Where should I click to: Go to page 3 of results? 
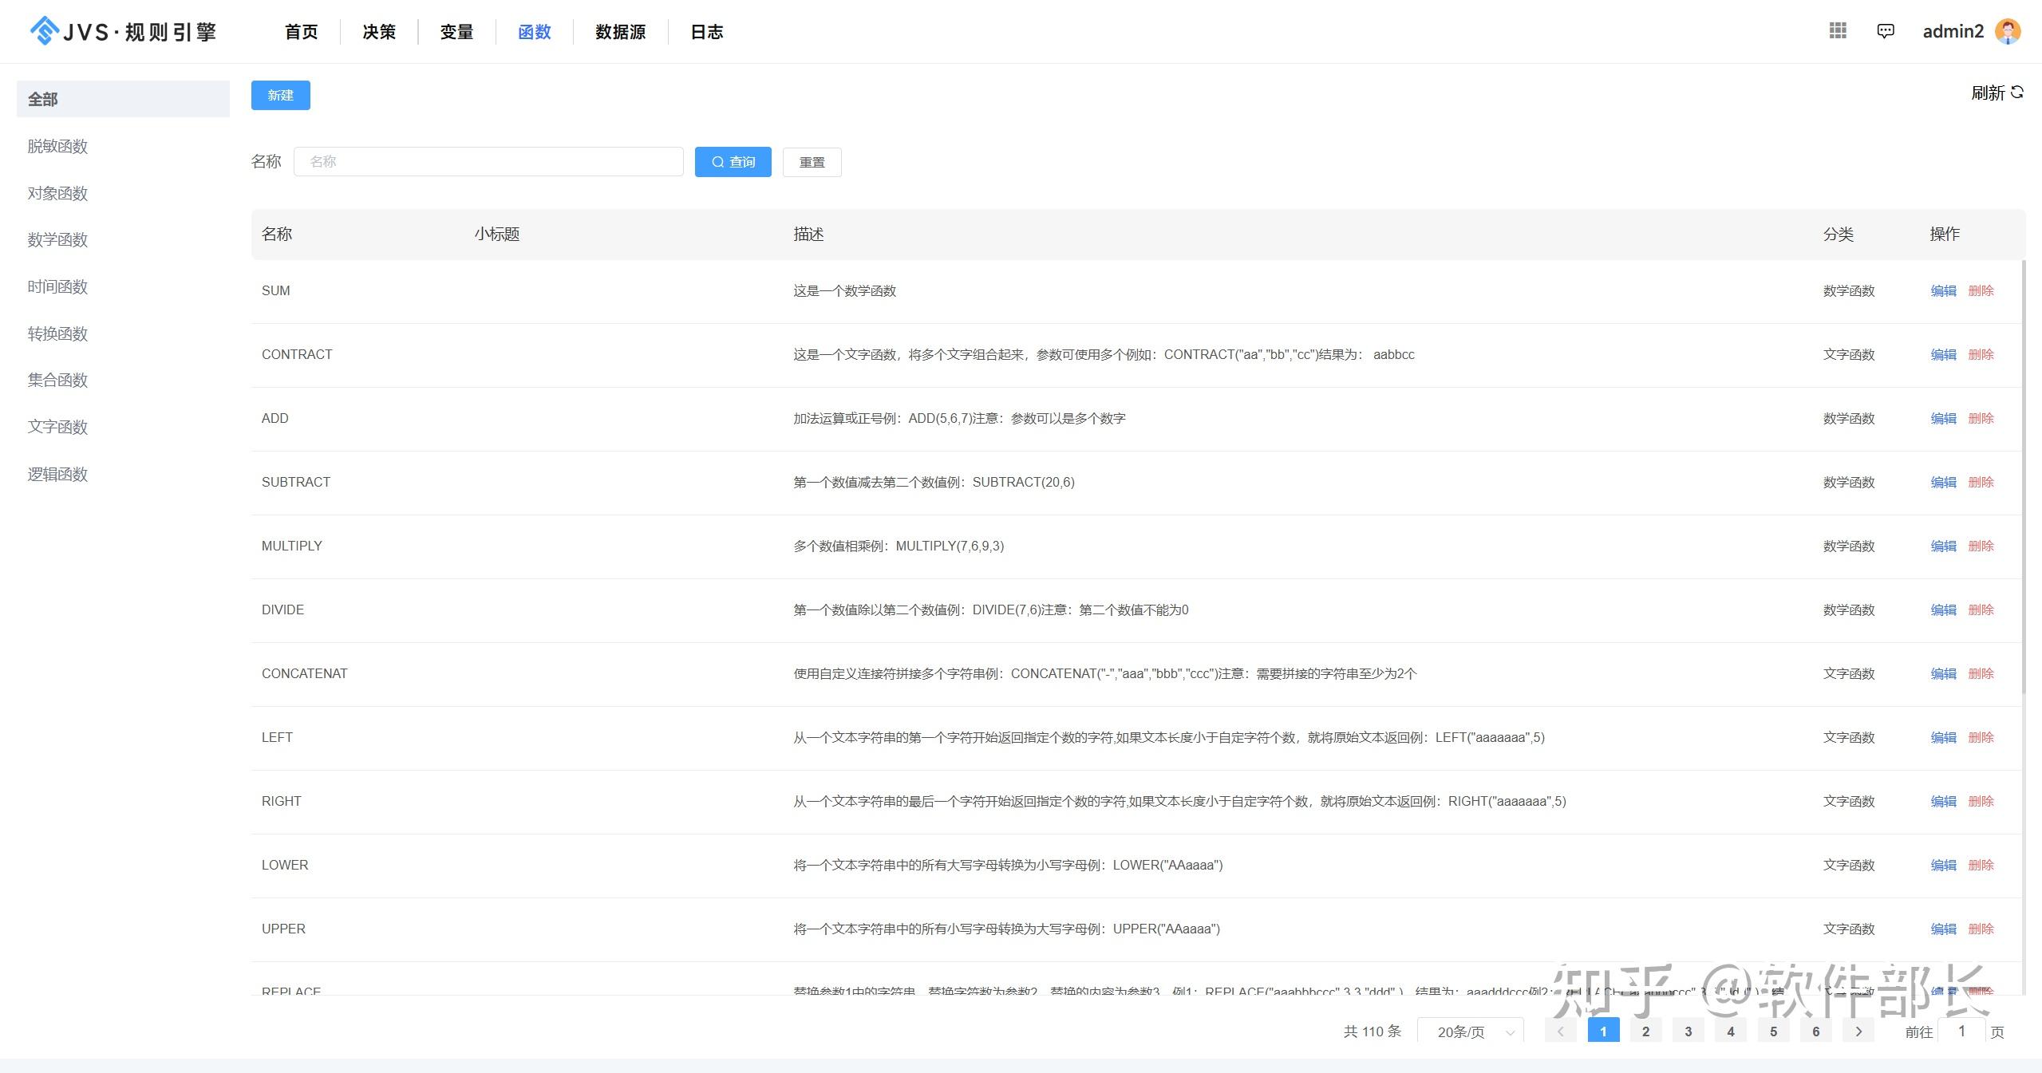[1688, 1031]
